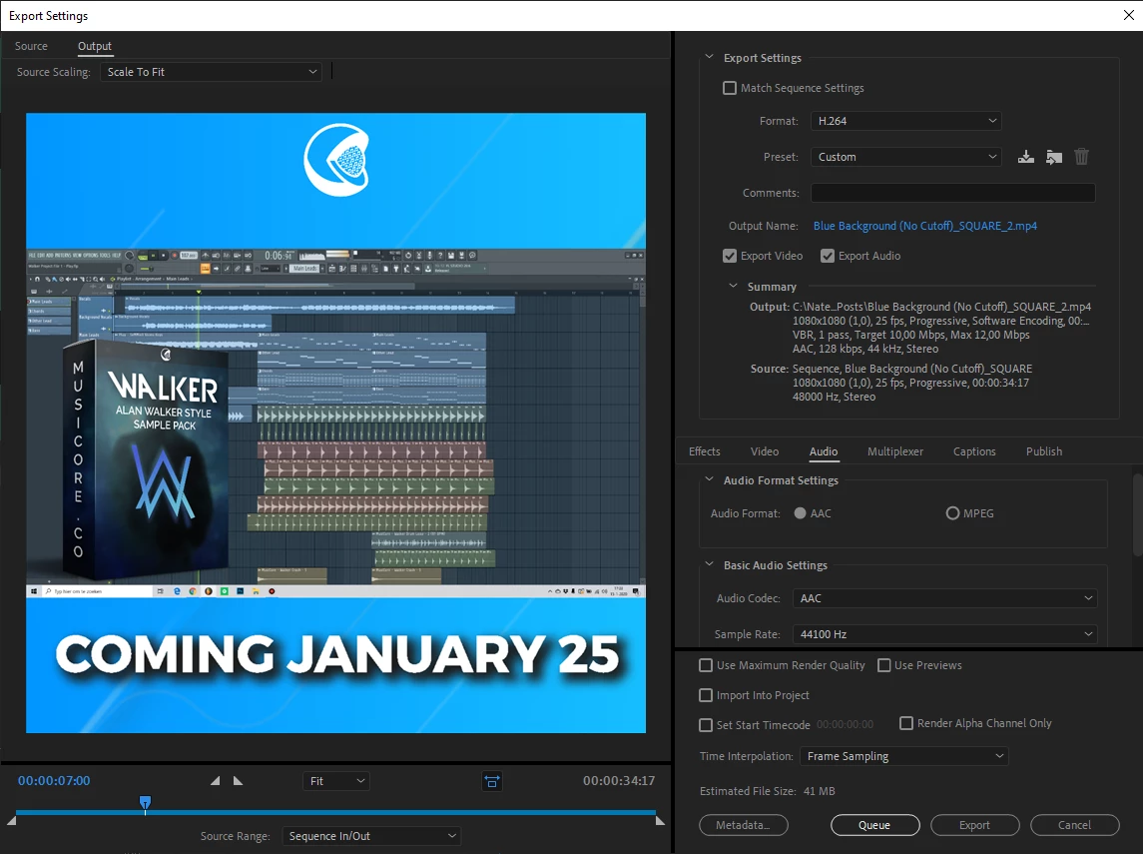Open the Effects tab

pos(704,451)
